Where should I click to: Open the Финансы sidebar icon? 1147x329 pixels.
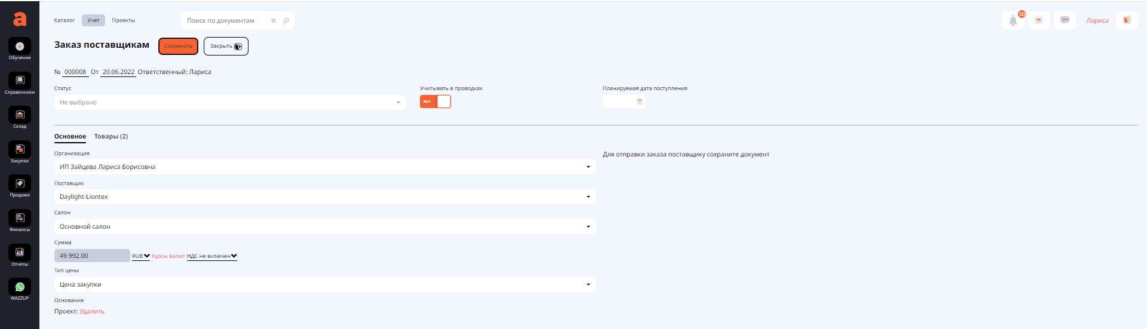(20, 219)
